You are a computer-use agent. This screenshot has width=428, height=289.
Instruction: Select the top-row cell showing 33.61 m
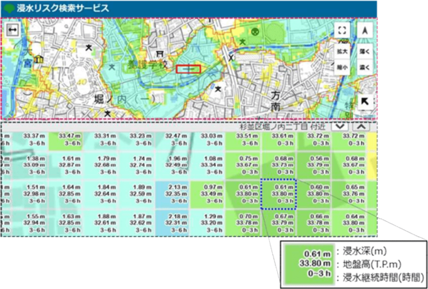coord(278,141)
